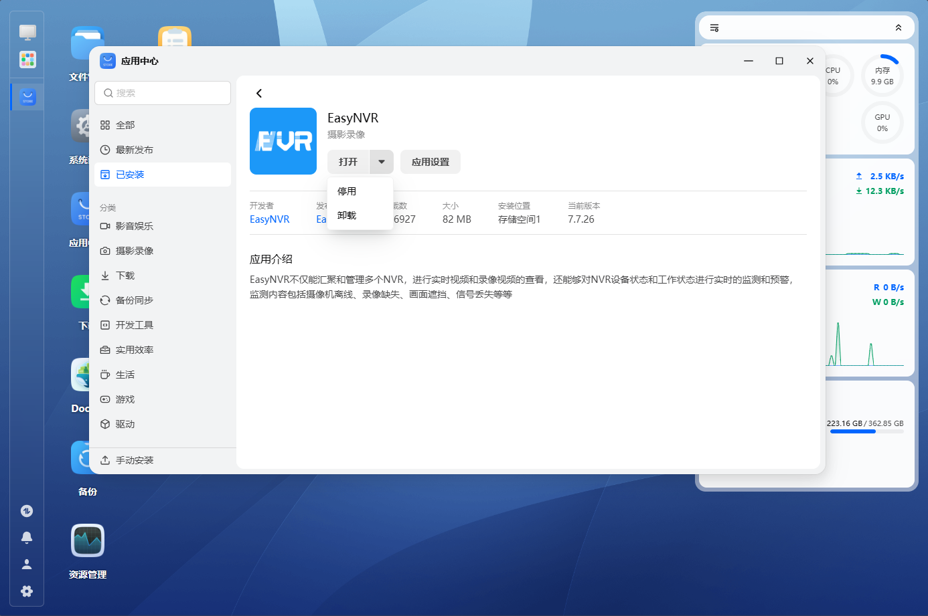The image size is (928, 616).
Task: Click the 打开 button
Action: click(x=348, y=162)
